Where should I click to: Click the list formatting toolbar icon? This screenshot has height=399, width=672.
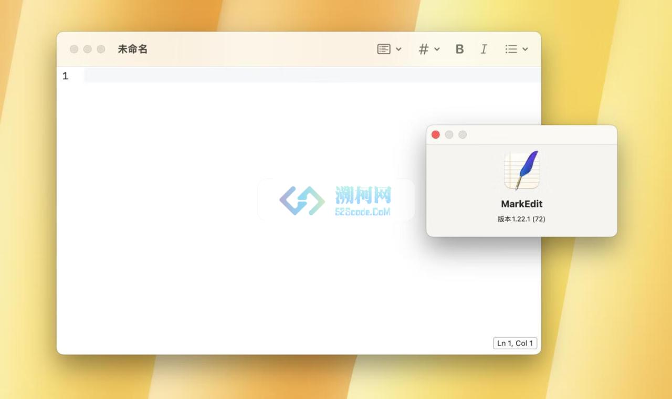[511, 49]
